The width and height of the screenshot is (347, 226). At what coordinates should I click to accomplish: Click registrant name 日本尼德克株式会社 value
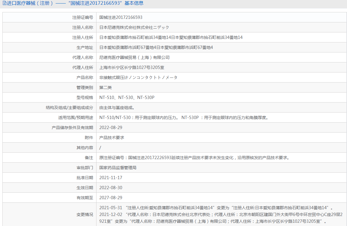134,27
